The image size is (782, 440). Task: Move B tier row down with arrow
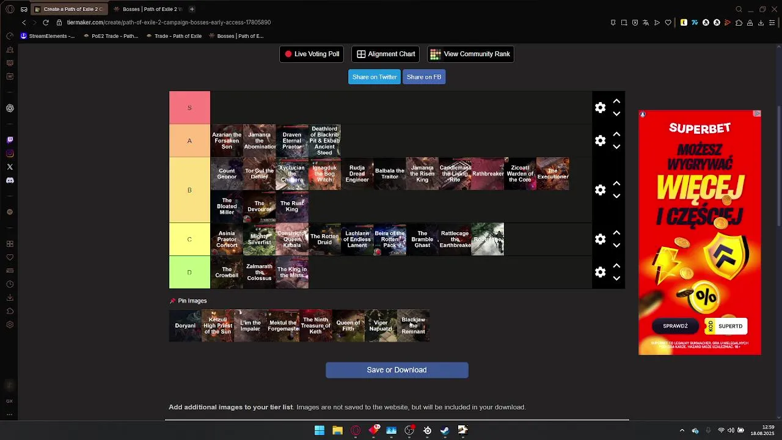click(x=616, y=196)
